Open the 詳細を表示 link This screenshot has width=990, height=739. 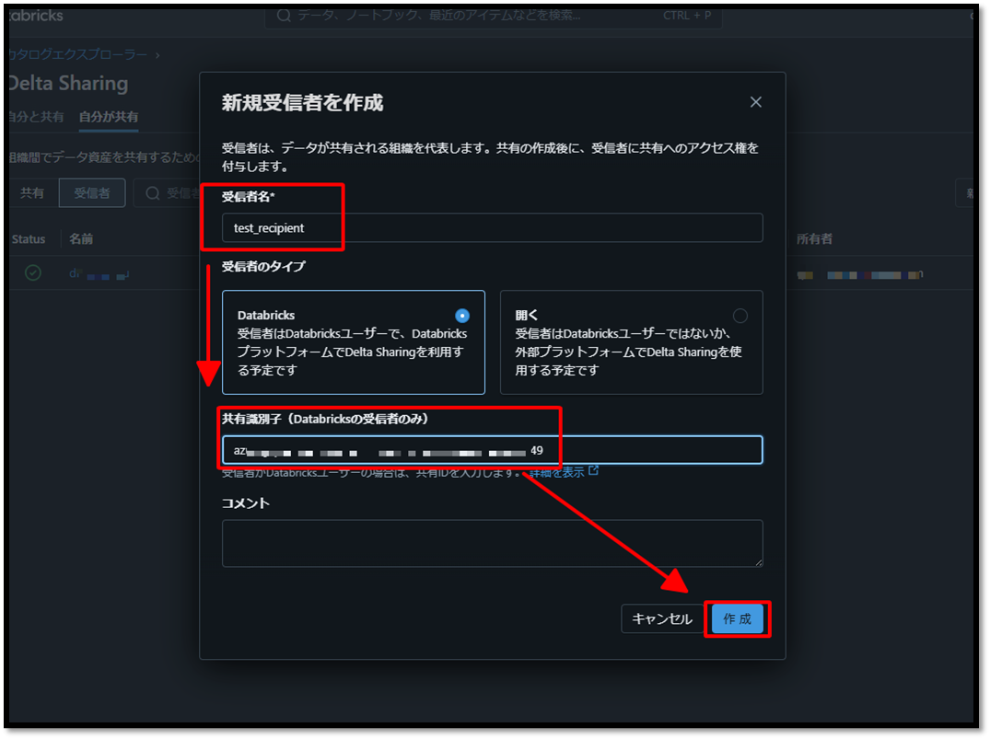(x=557, y=472)
